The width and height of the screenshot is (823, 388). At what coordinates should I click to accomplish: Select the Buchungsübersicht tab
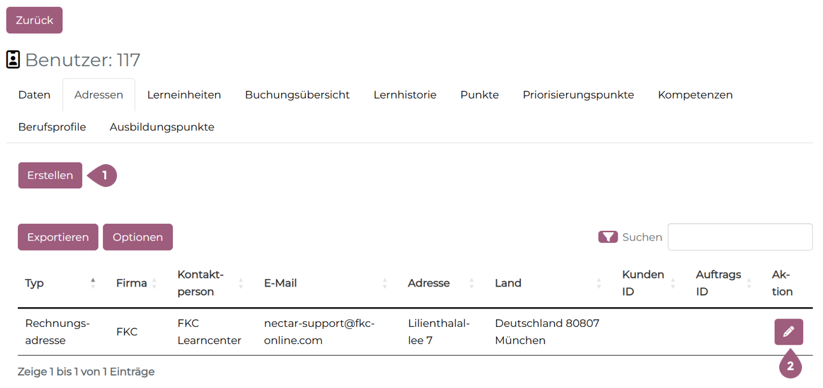(297, 95)
